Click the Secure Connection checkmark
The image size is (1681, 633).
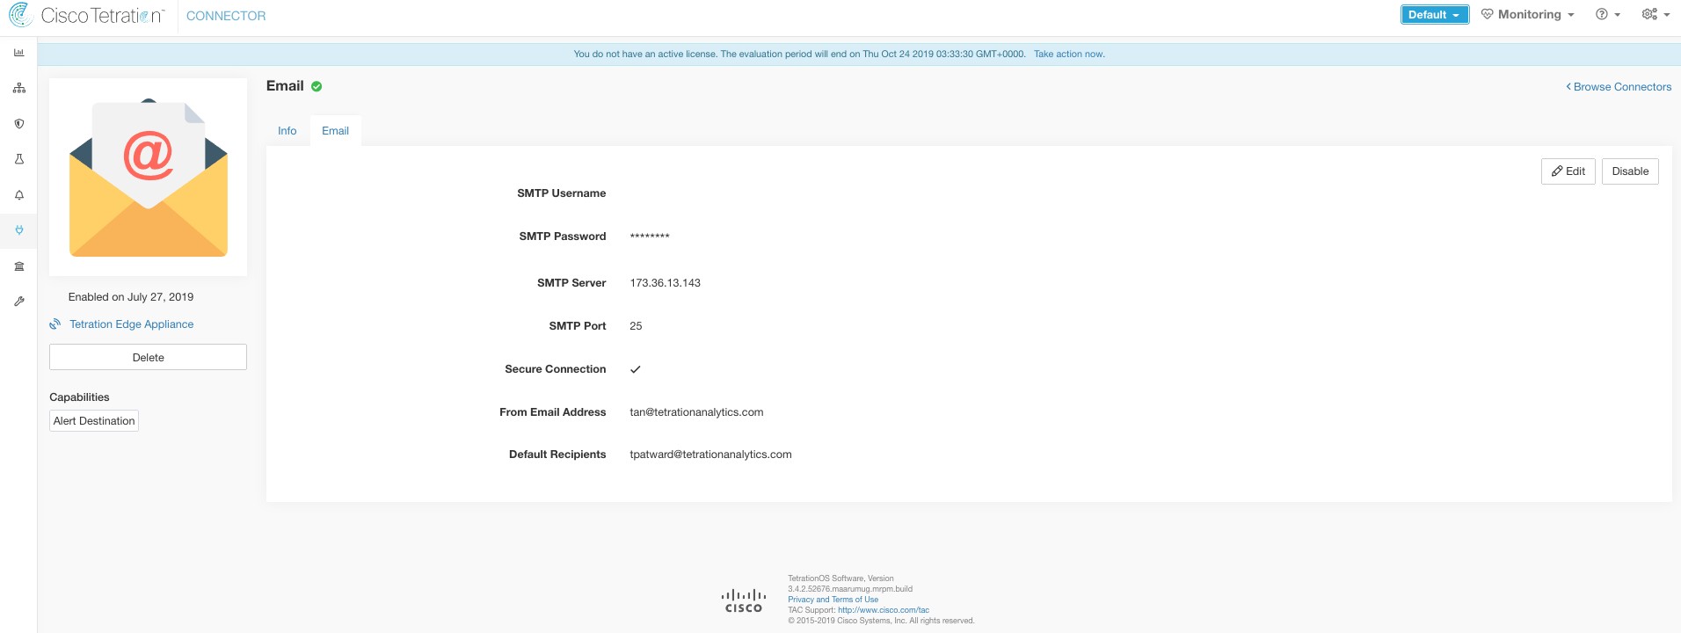[635, 369]
